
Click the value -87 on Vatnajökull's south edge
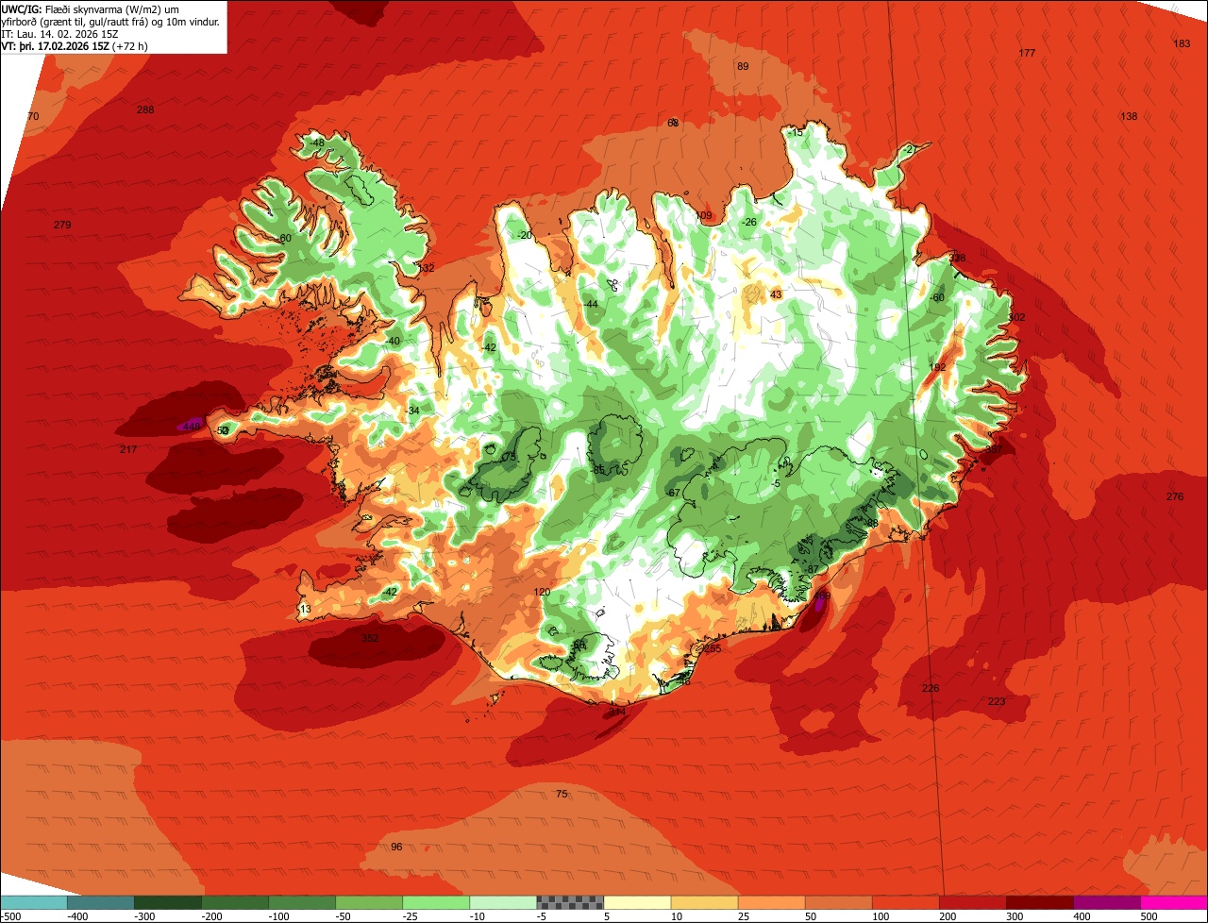click(814, 568)
